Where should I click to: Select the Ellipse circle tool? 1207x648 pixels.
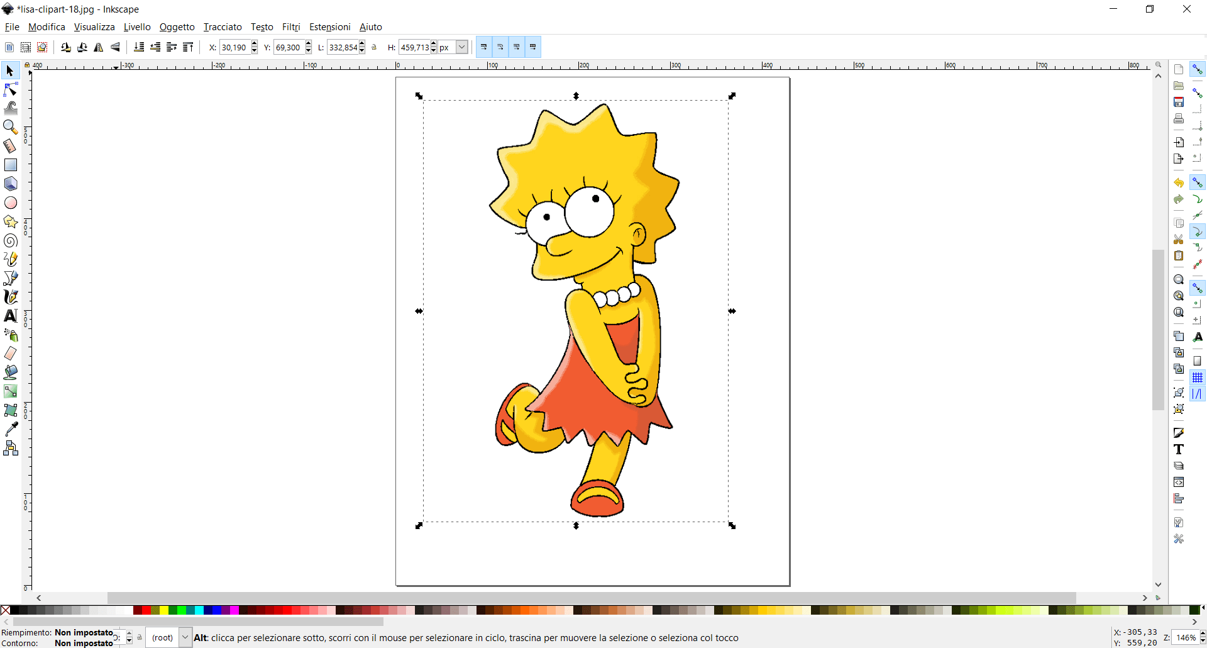point(10,203)
